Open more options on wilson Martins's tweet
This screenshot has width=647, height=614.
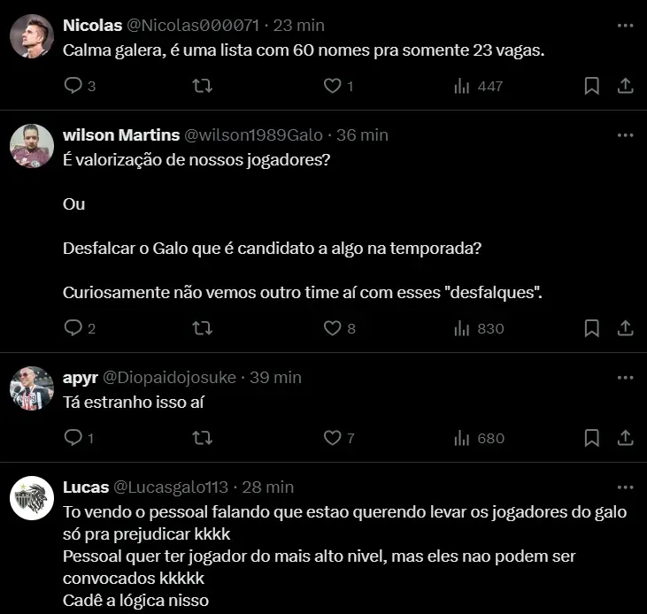(x=625, y=135)
